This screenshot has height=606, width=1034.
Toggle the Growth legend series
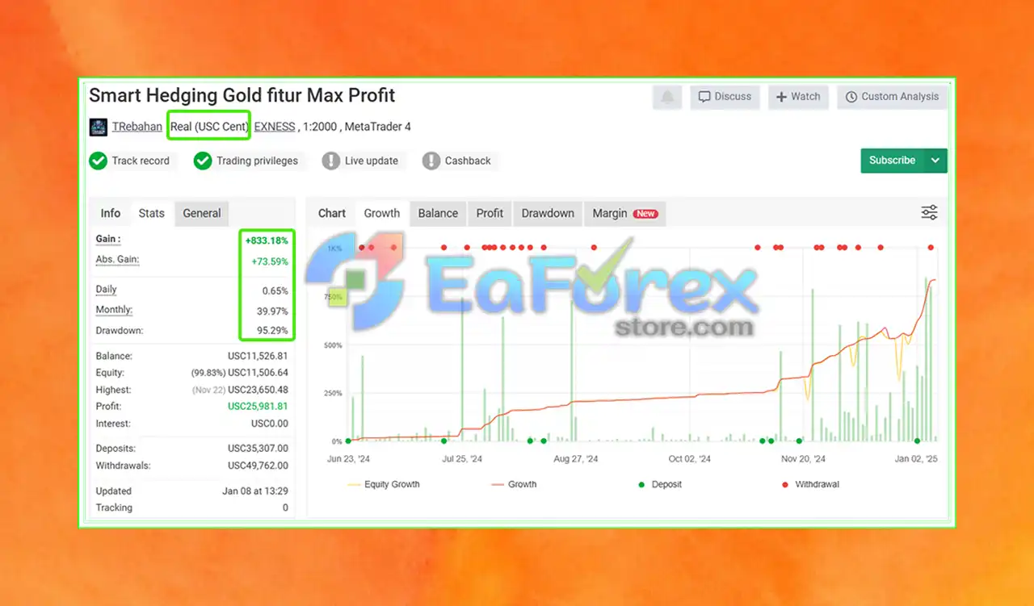pos(514,484)
